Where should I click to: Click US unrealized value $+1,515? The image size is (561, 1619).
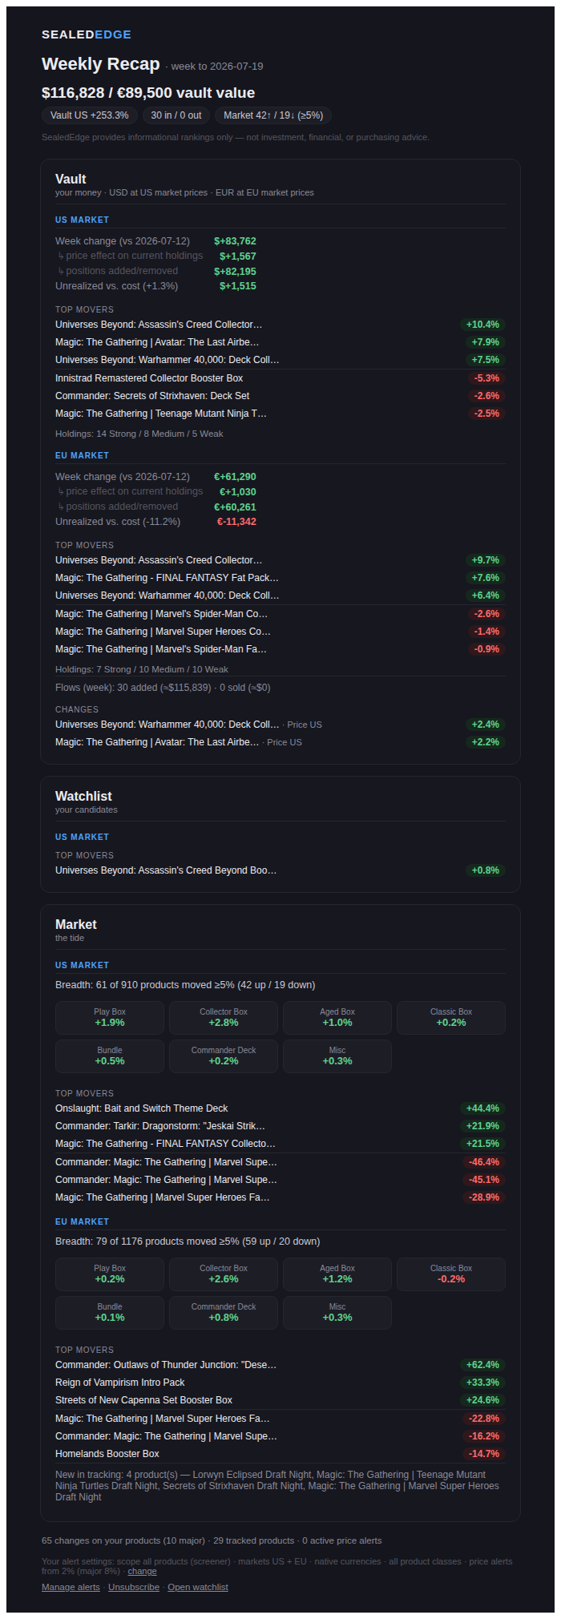pyautogui.click(x=238, y=286)
